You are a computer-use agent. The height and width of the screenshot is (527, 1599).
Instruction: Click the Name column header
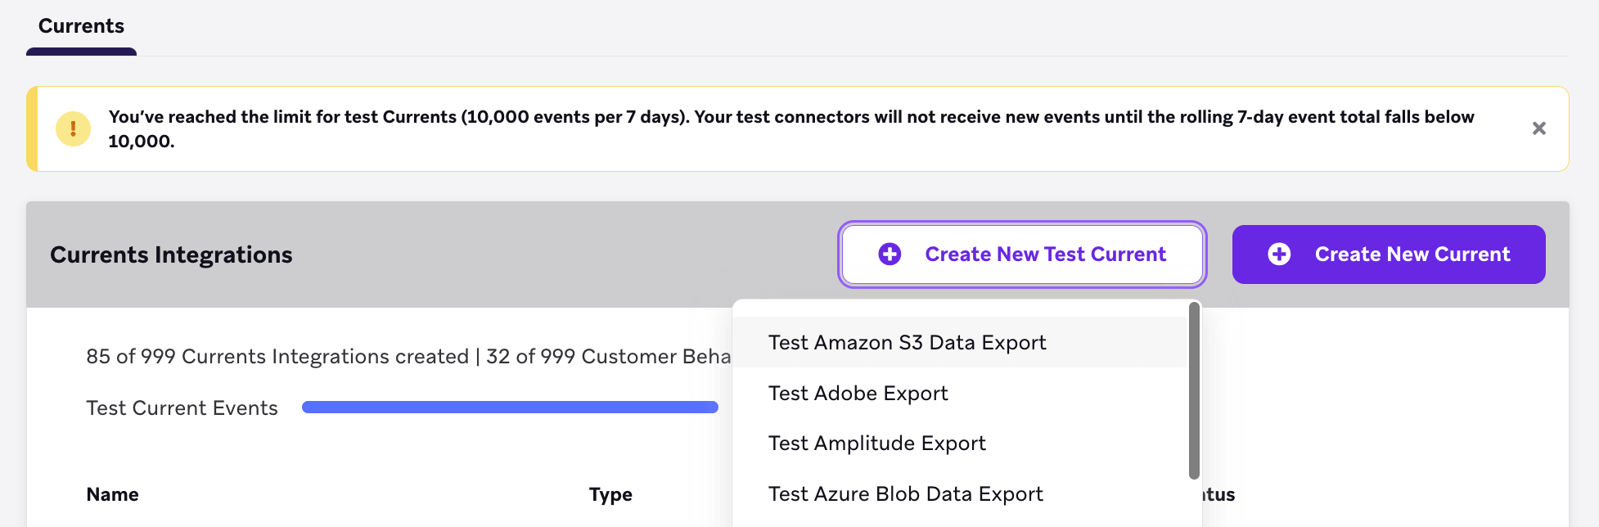[x=112, y=494]
